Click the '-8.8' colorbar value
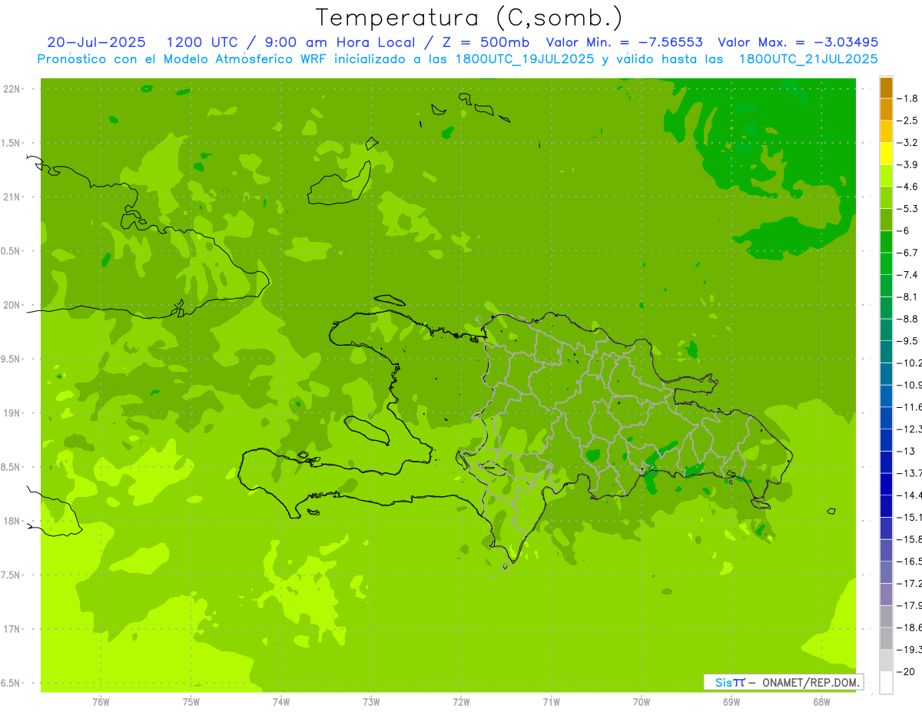This screenshot has width=922, height=712. click(x=908, y=319)
